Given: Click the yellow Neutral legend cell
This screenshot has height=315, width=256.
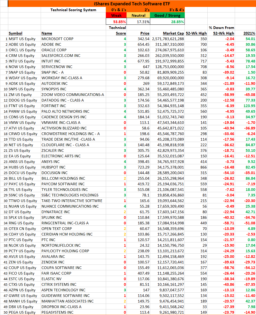Looking at the screenshot, I should point(138,15).
